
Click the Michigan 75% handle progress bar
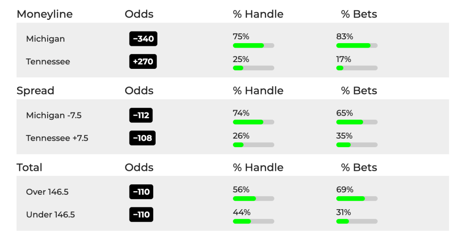click(254, 45)
